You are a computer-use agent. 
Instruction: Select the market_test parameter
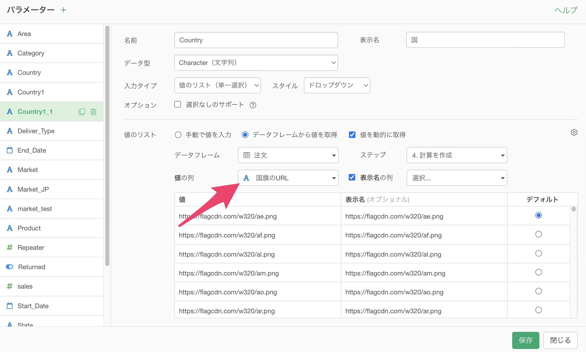pos(52,209)
